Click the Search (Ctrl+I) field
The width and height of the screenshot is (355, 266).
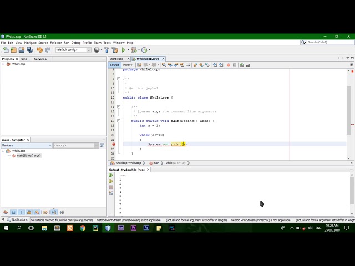tap(327, 42)
